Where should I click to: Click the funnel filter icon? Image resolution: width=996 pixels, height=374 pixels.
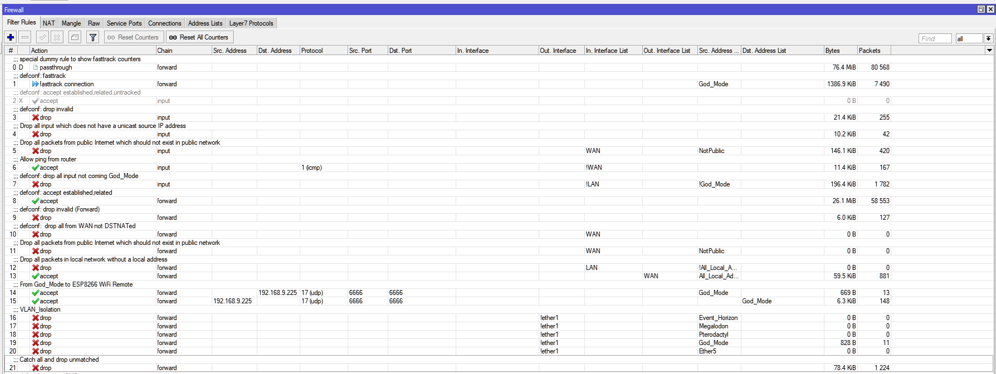tap(93, 37)
